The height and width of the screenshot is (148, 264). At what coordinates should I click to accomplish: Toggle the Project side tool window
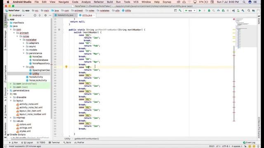pyautogui.click(x=5, y=20)
